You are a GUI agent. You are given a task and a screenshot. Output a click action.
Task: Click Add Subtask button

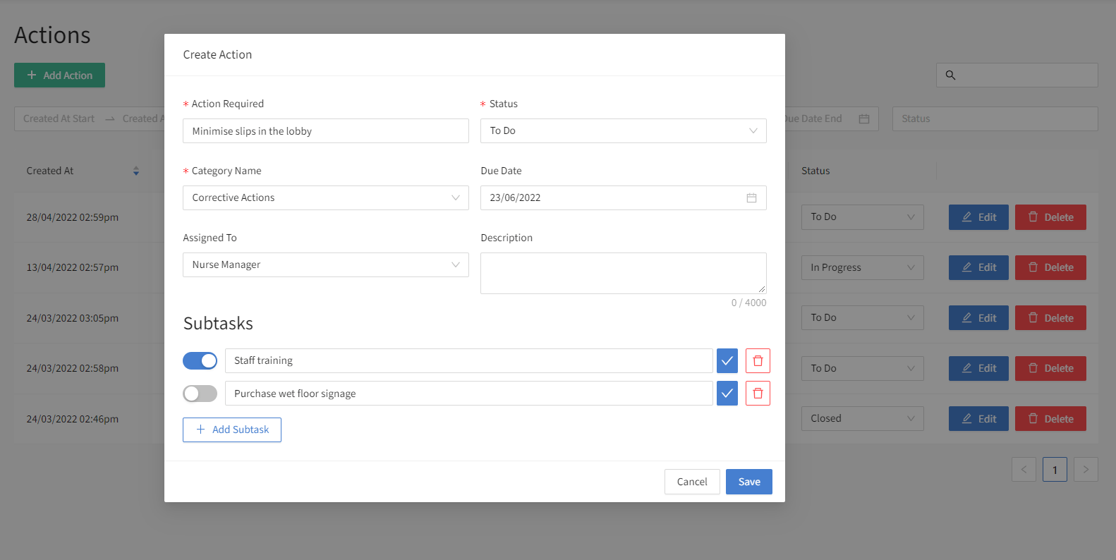tap(232, 430)
